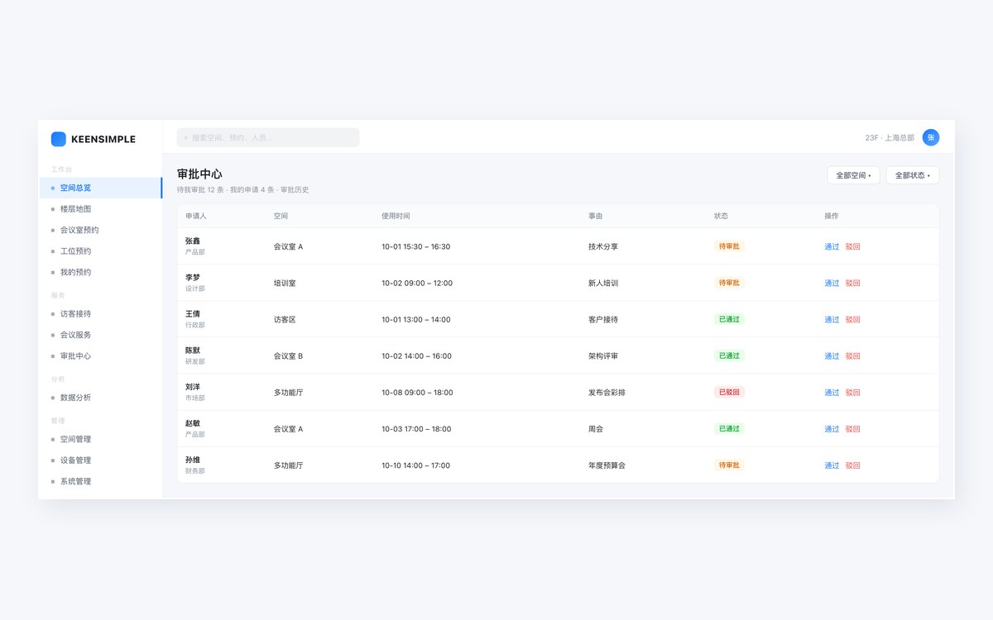Viewport: 993px width, 620px height.
Task: Navigate to 工位预约 in the sidebar
Action: (100, 251)
